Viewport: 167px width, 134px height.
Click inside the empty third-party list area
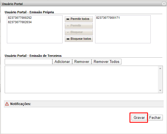click(x=82, y=79)
